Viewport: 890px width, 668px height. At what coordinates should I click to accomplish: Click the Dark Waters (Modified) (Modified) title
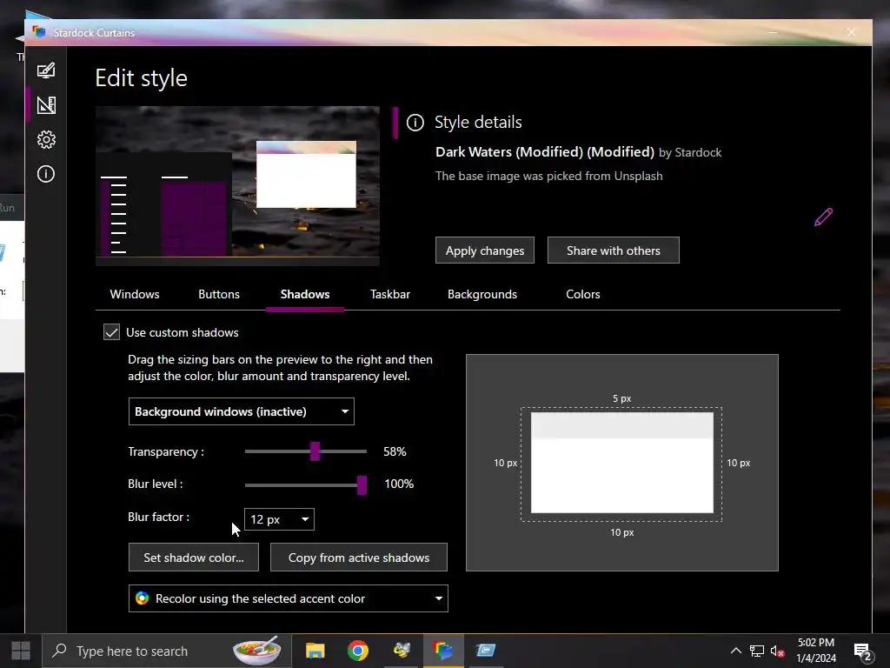point(545,152)
